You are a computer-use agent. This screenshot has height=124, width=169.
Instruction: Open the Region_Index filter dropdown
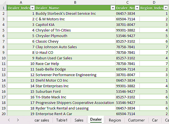pyautogui.click(x=166, y=8)
